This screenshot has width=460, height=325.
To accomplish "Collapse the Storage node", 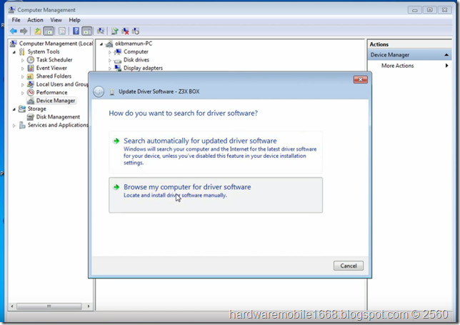I will 14,109.
